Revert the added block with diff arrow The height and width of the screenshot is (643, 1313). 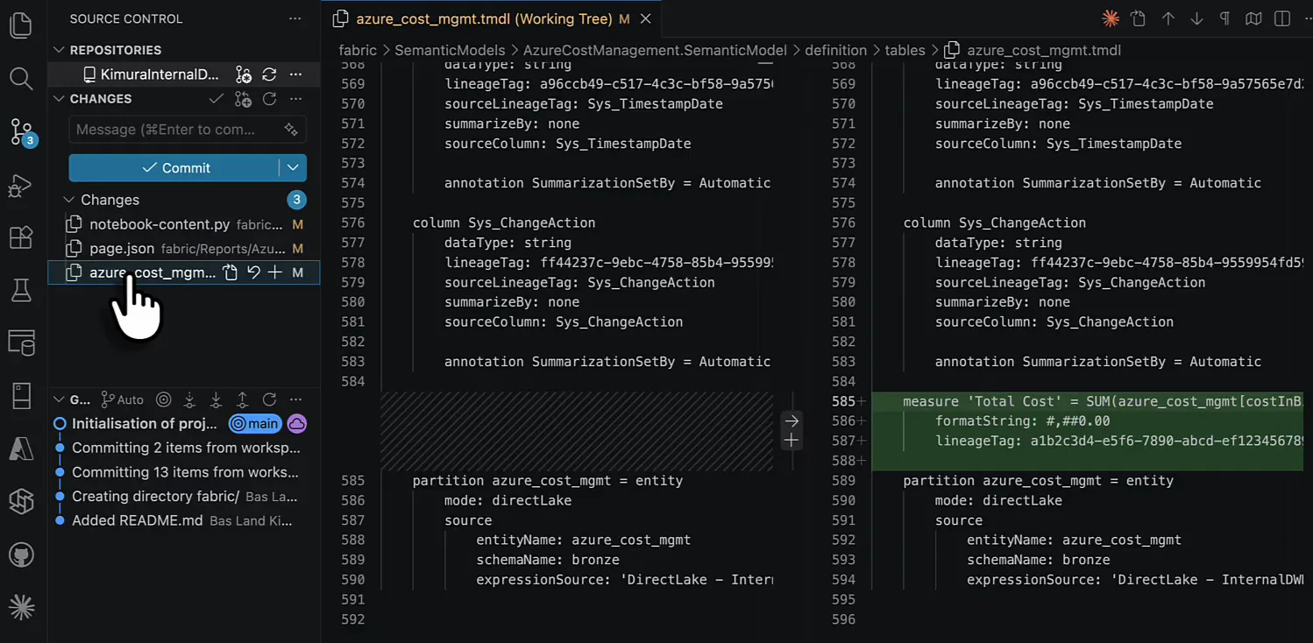tap(791, 420)
